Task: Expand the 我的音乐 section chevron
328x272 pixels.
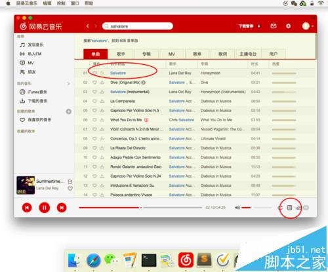Action: tap(69, 83)
